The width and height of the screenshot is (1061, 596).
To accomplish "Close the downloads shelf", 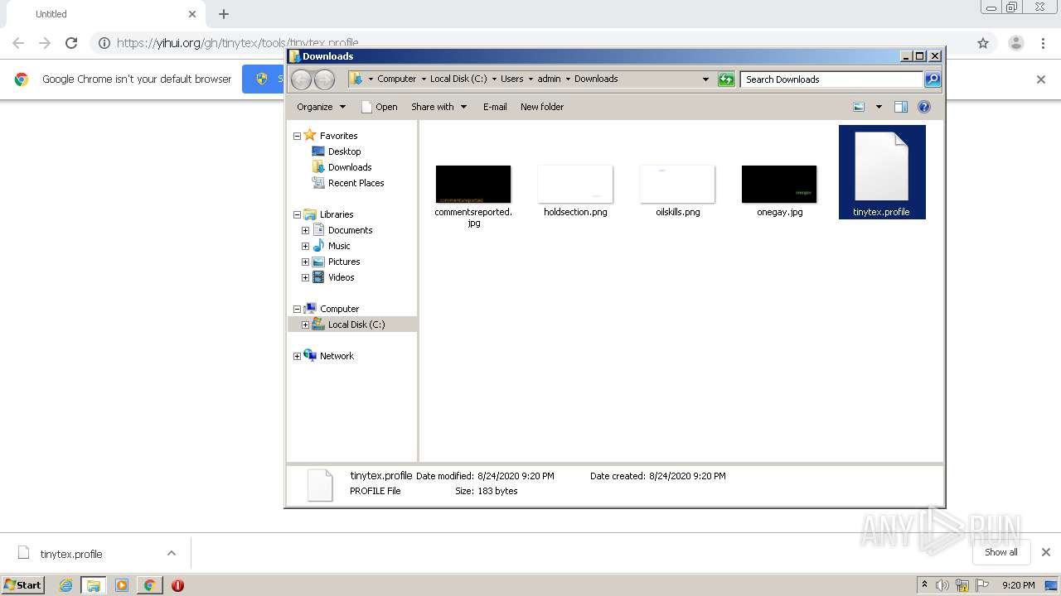I will click(1046, 552).
